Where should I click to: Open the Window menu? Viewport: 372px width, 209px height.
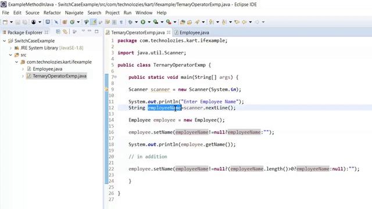point(144,13)
